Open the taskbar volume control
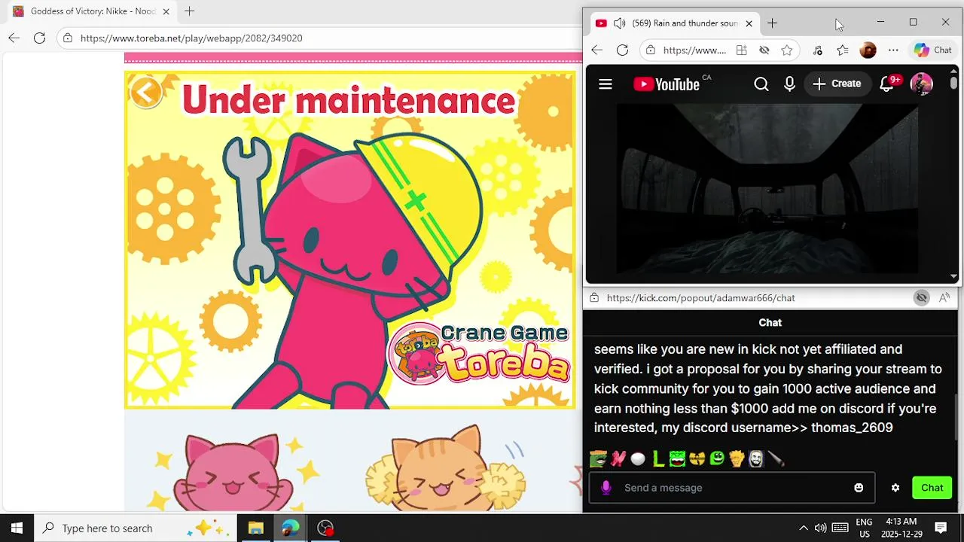The height and width of the screenshot is (542, 964). (820, 528)
